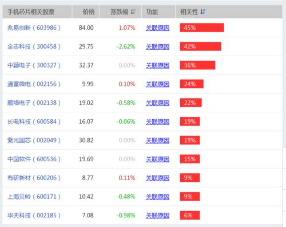
Task: Select the 功能 column header
Action: pos(158,12)
